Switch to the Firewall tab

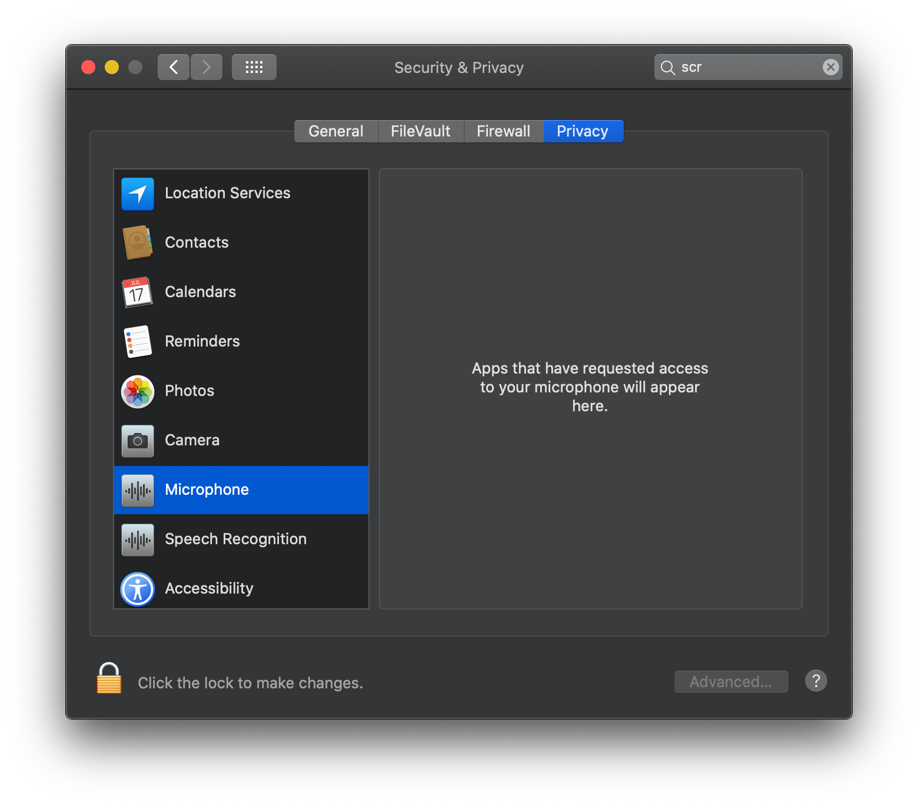(x=503, y=131)
